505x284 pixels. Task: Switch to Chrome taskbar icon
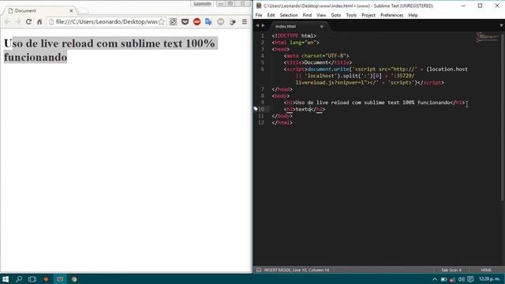pos(74,278)
